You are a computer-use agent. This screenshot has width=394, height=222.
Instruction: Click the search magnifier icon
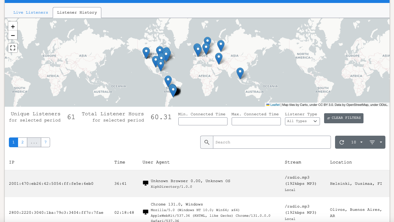click(207, 142)
